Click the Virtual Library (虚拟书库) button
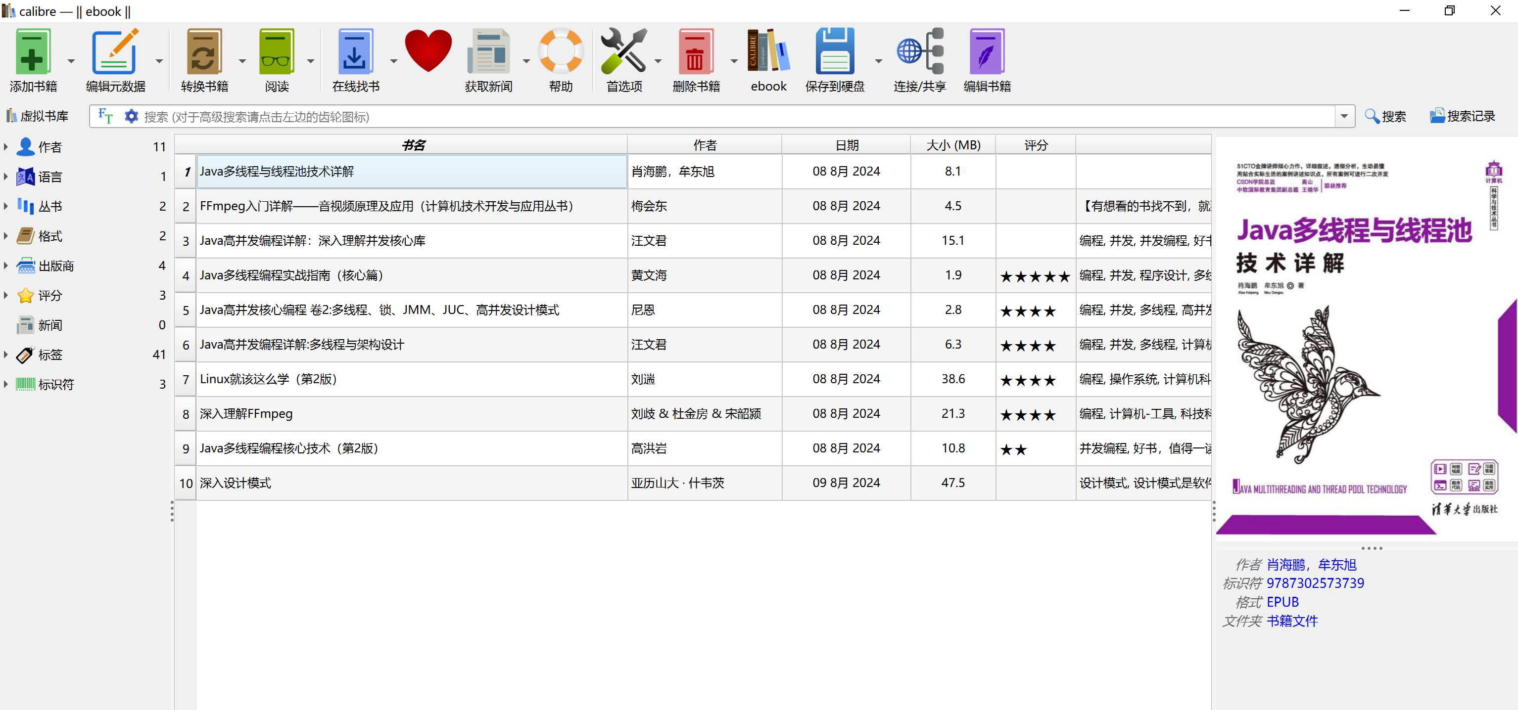The height and width of the screenshot is (710, 1518). (37, 116)
